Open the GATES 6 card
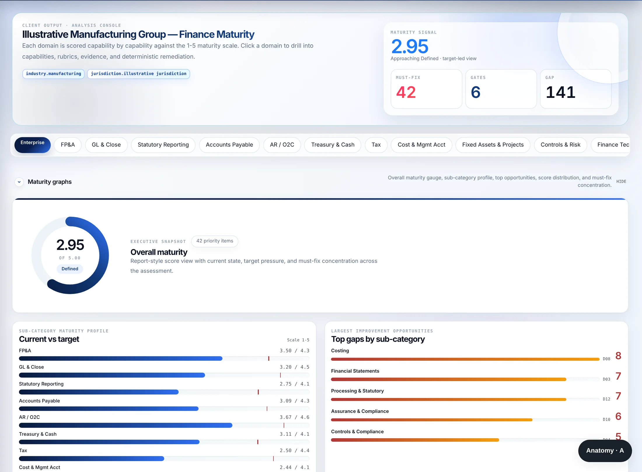This screenshot has width=642, height=472. click(501, 89)
